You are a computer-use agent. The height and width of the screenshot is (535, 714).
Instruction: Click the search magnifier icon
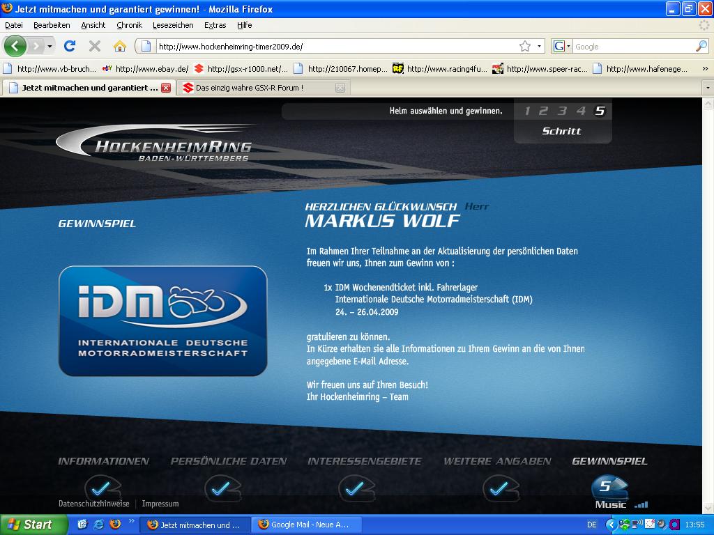[701, 46]
